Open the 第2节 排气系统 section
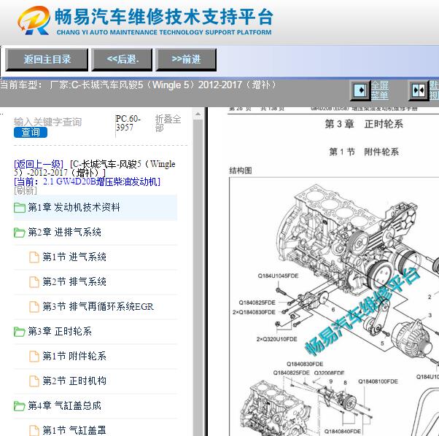439x436 pixels. coord(74,282)
